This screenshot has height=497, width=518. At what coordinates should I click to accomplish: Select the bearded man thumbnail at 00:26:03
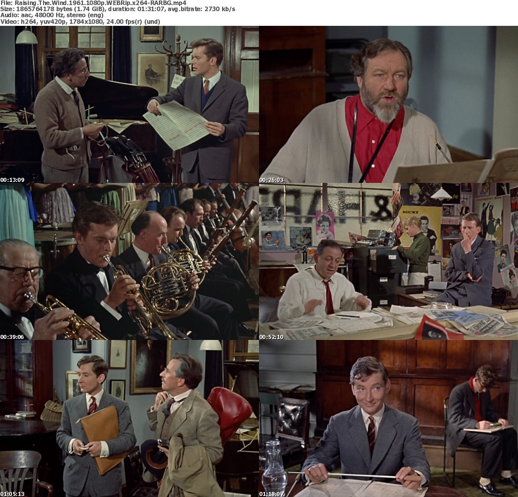388,104
